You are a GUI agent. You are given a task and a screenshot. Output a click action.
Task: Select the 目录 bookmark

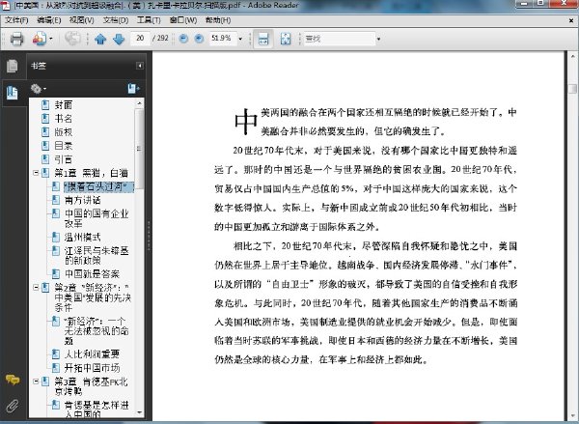tap(63, 146)
